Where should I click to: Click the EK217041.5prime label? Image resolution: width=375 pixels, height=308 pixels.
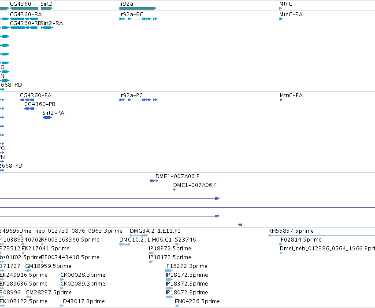click(x=45, y=249)
